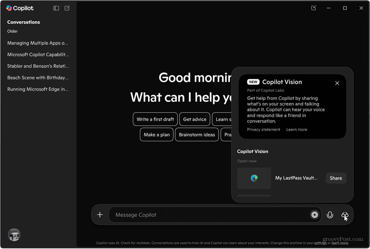Select the Brainstorm ideas suggestion
This screenshot has height=249, width=370.
pos(197,135)
